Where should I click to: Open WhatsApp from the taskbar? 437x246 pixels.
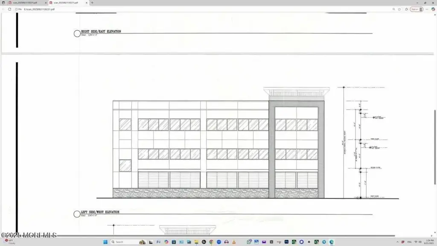pos(249,242)
